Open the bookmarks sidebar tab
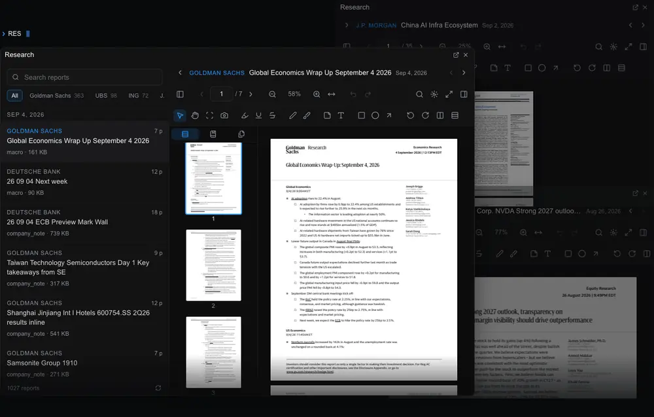 (213, 134)
